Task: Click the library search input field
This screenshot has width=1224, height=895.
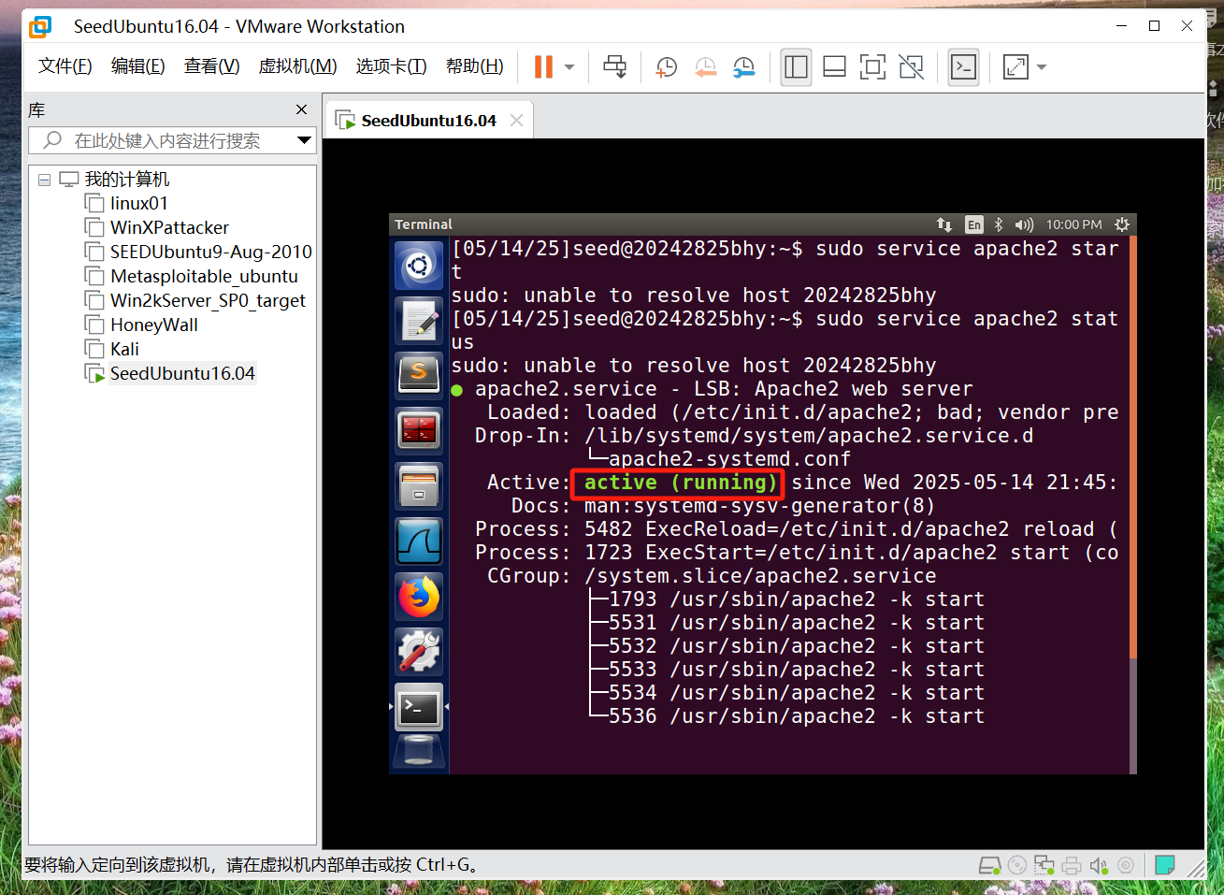Action: point(166,140)
